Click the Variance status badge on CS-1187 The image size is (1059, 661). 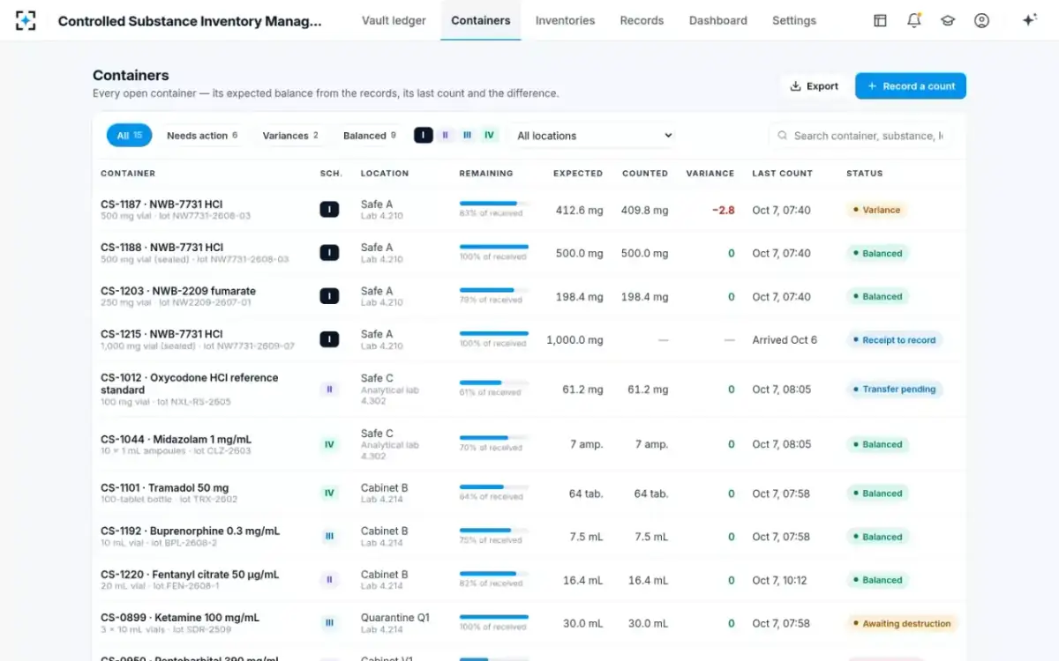[877, 210]
